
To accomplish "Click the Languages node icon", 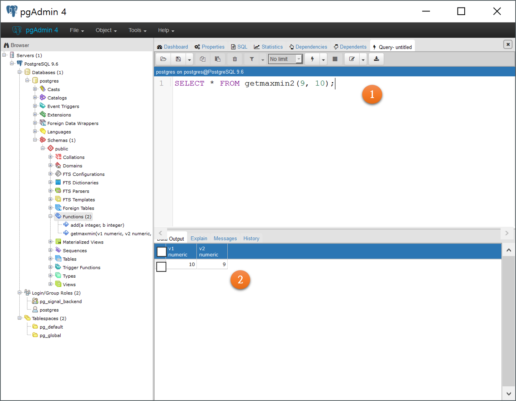I will (x=43, y=132).
